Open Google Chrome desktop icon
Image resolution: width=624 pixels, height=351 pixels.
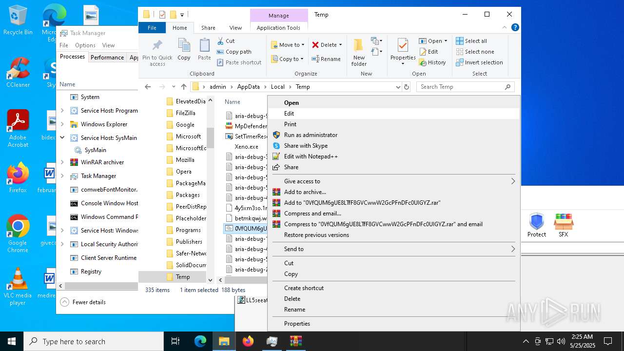click(18, 234)
